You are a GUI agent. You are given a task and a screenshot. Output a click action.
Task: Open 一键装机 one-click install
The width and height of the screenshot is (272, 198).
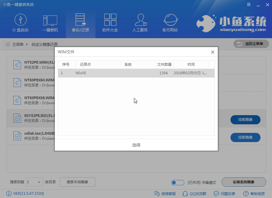click(x=50, y=23)
